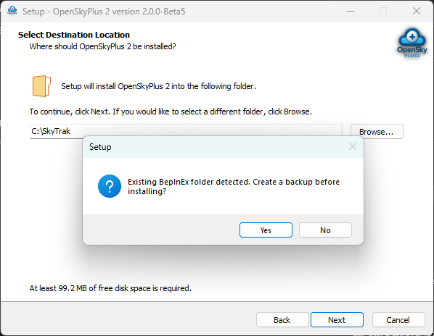Click the 'To continue, click Next' instruction text

pyautogui.click(x=171, y=112)
